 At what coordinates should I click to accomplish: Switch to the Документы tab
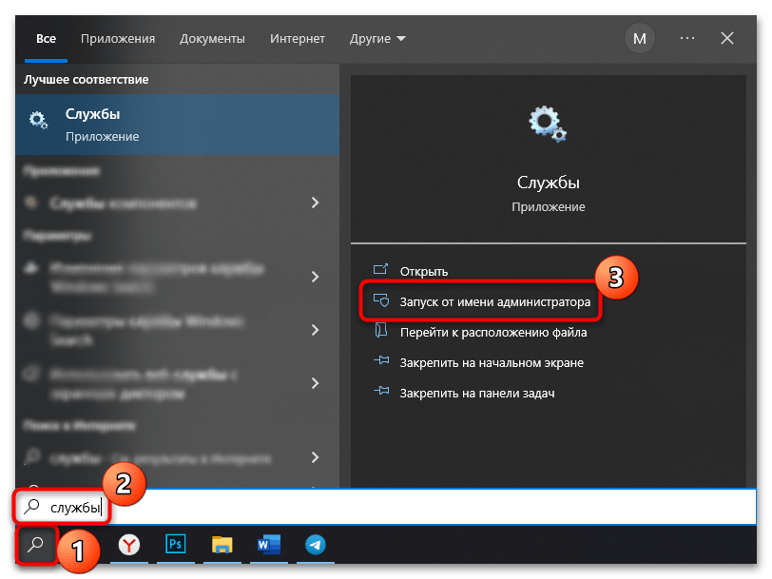(212, 39)
